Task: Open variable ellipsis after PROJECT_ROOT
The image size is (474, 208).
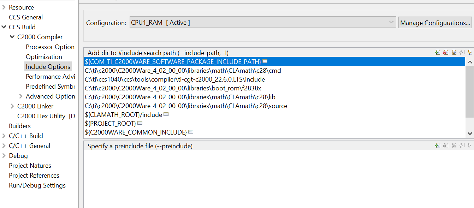Action: tap(140, 123)
